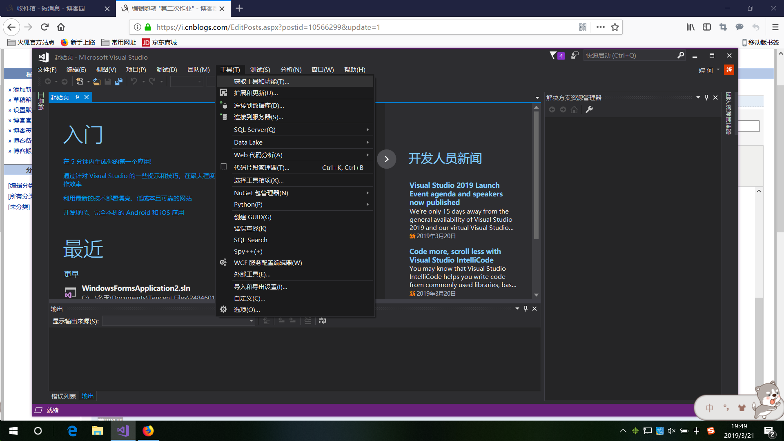Select Get Tools and Features menu item
Screen dimensions: 784x441
[x=295, y=81]
